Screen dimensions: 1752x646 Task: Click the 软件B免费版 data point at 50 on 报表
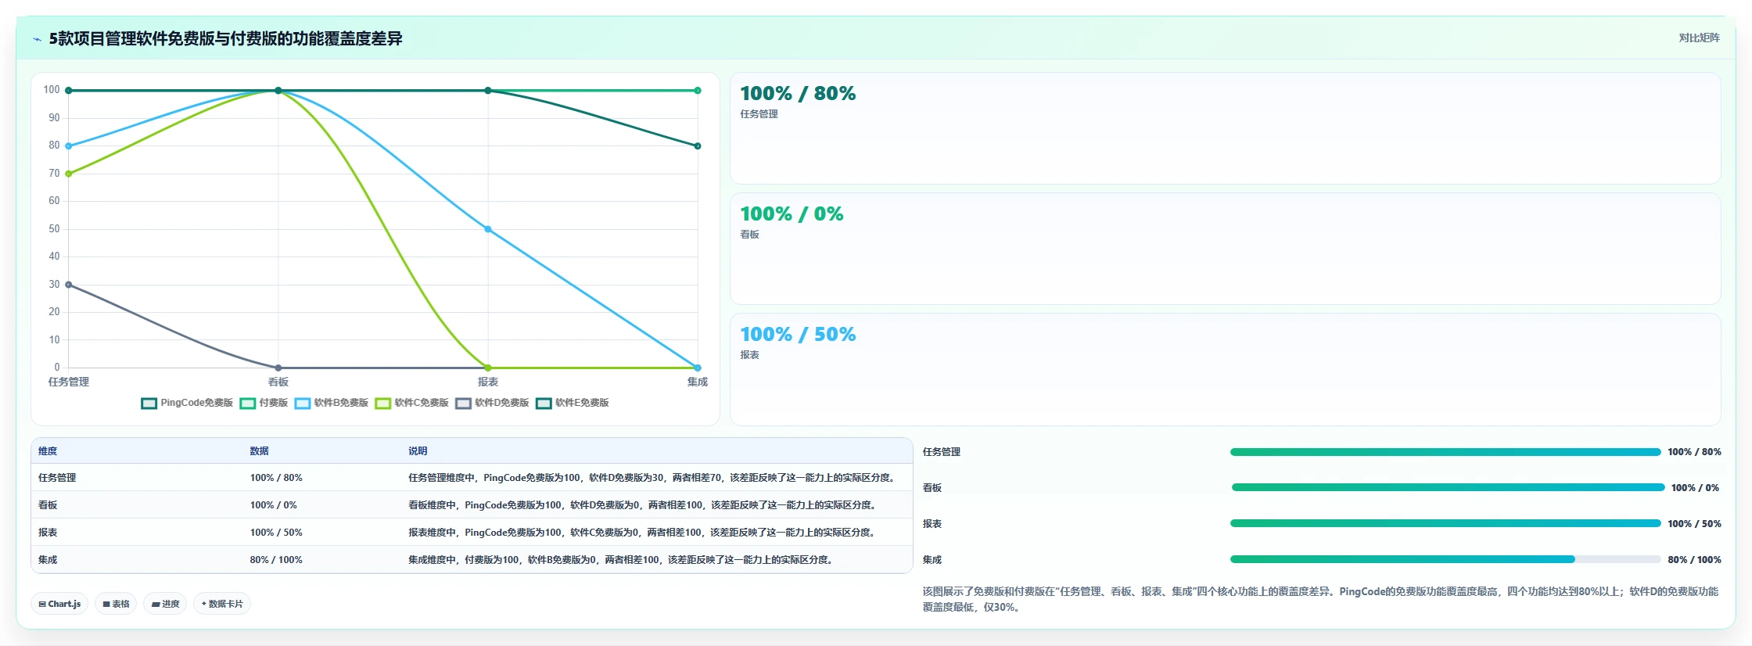click(x=488, y=229)
